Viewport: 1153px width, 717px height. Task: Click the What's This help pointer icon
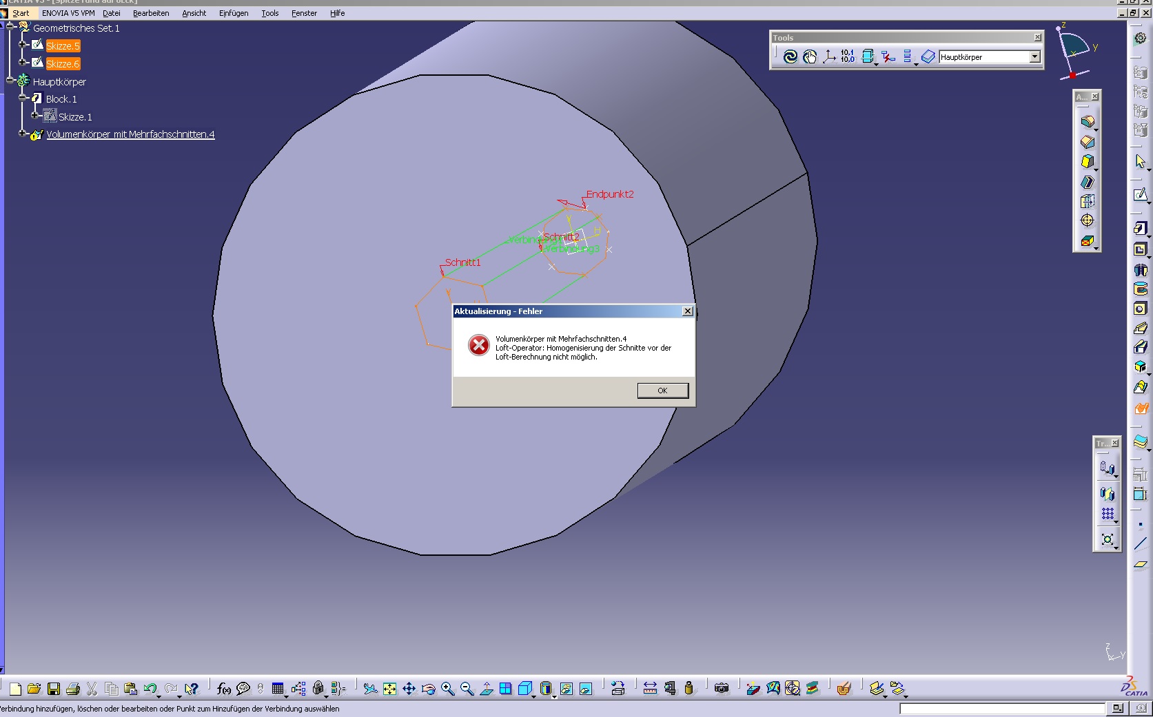tap(192, 689)
